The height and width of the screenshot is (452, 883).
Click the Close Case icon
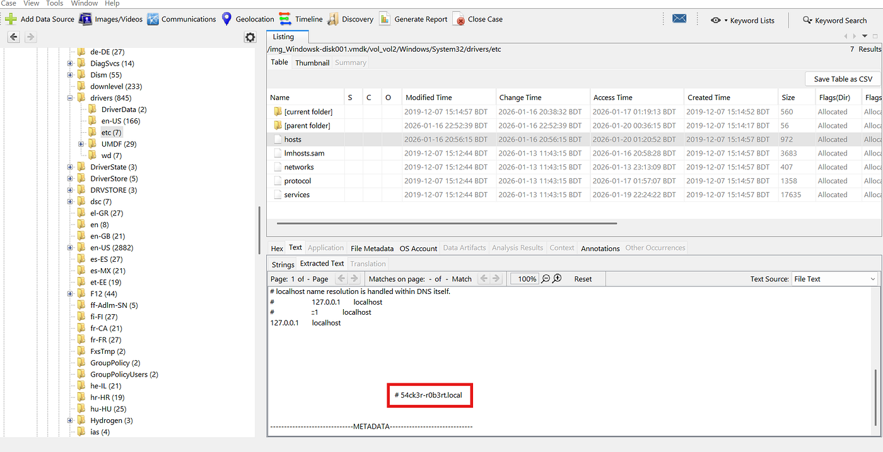[459, 19]
